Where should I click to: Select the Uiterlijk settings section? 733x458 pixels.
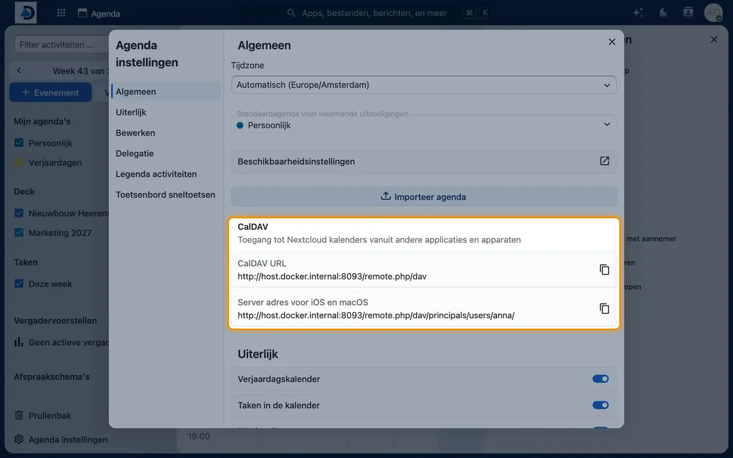[x=166, y=112]
